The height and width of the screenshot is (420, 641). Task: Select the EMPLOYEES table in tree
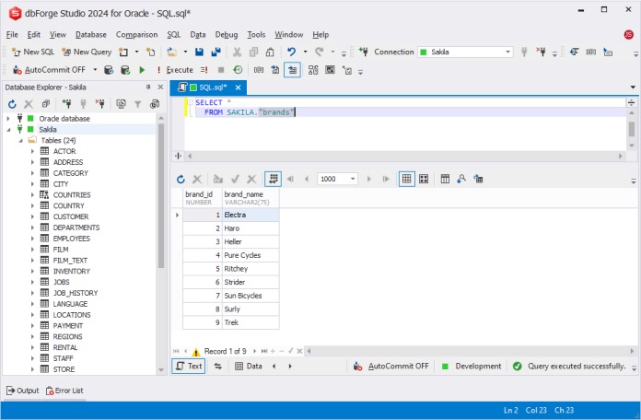click(x=72, y=239)
